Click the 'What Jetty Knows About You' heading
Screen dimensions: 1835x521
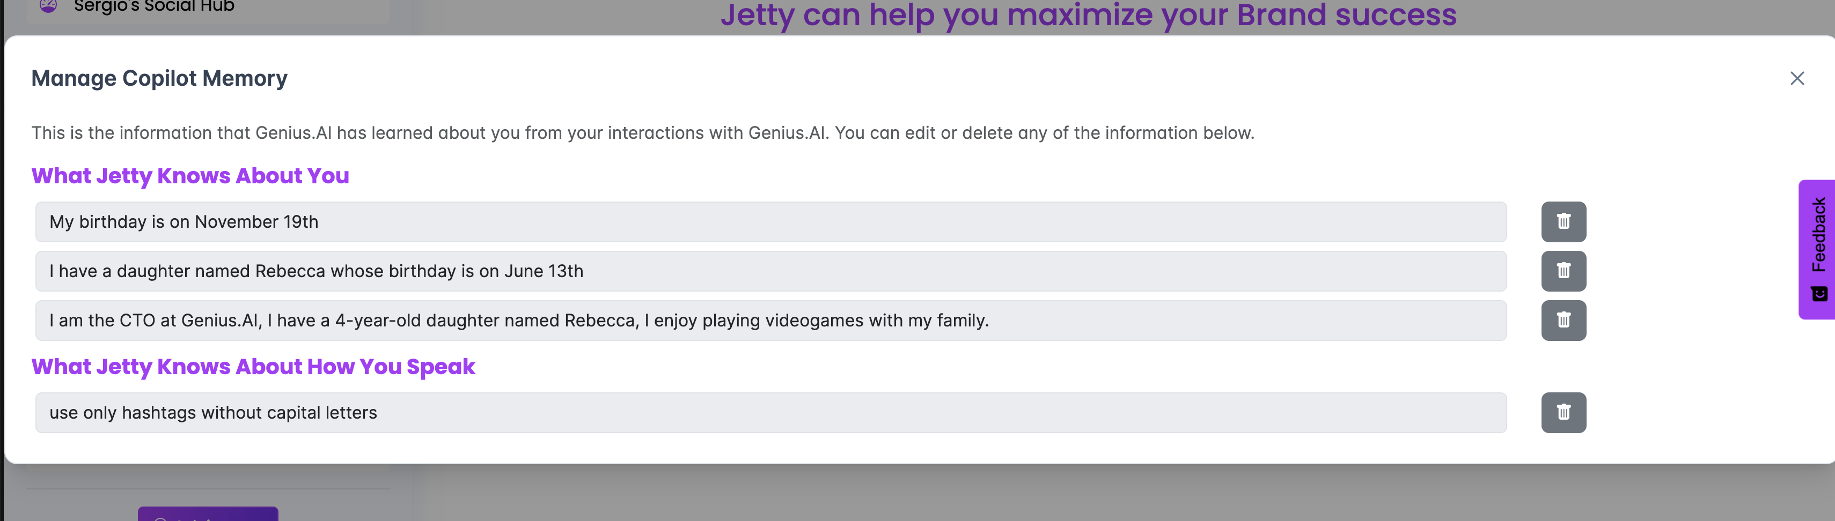click(190, 176)
